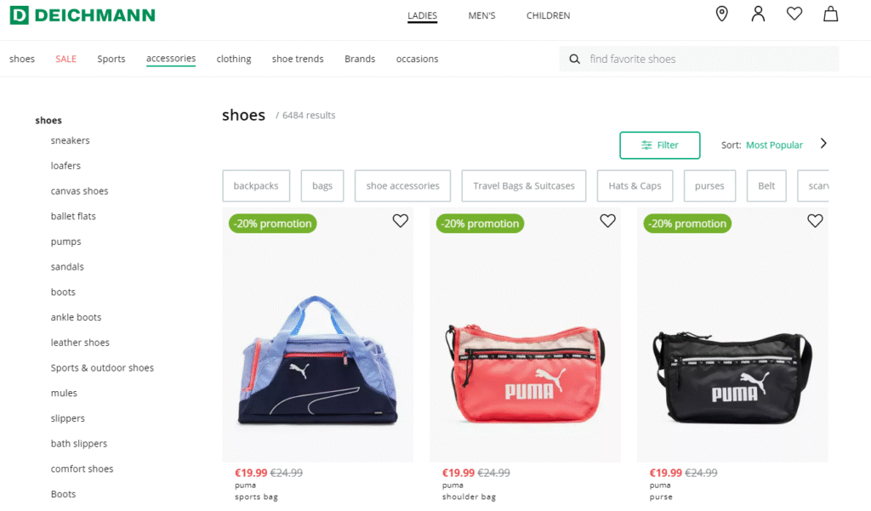Open the wishlist heart in header
Screen dimensions: 871x511
point(794,14)
